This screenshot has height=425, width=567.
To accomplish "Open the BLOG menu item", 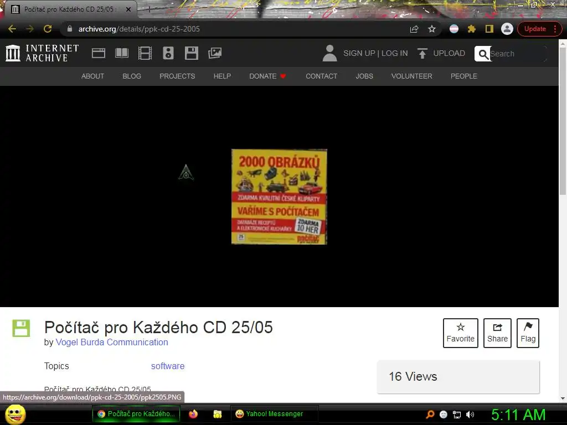I will [132, 76].
